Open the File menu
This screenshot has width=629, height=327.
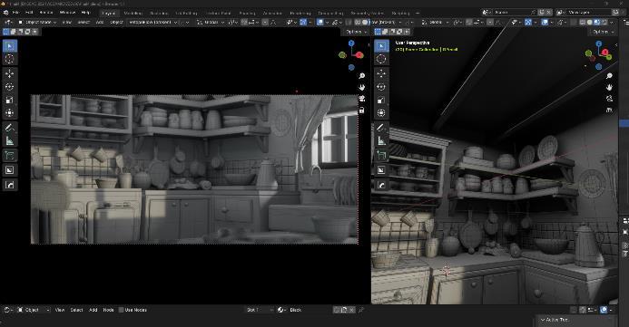click(x=15, y=13)
